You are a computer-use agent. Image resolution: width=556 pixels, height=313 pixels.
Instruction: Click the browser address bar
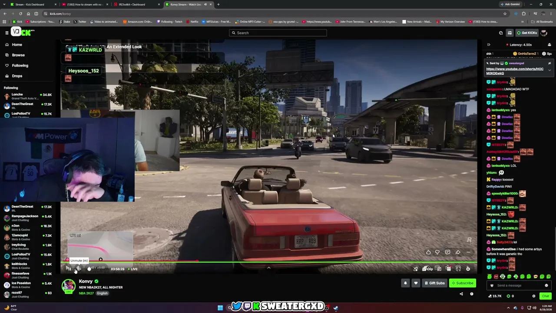point(274,13)
